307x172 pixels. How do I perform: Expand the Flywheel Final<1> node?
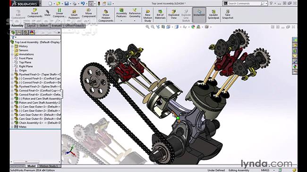(x=12, y=74)
